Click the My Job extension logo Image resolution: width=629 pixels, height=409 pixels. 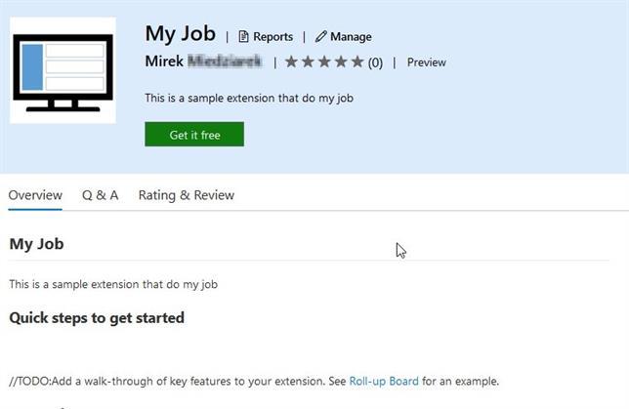click(x=63, y=70)
